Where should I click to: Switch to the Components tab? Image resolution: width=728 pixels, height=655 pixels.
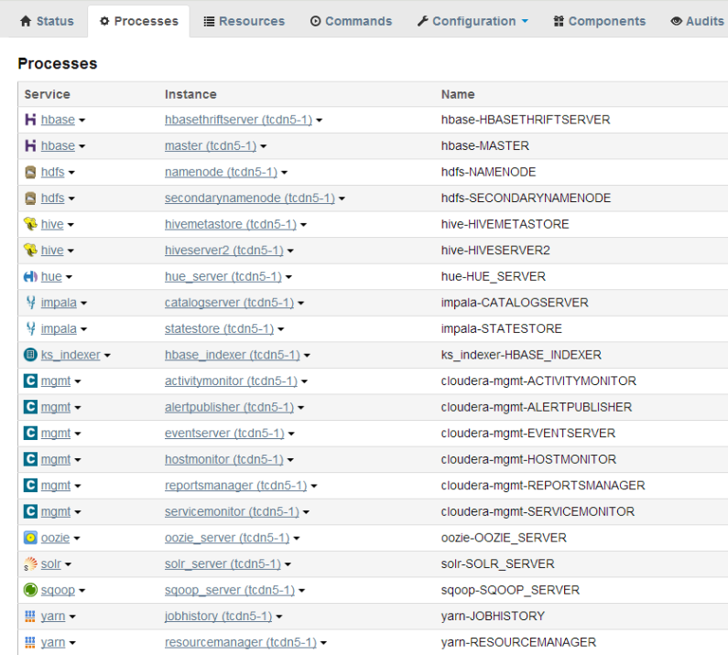[x=600, y=21]
